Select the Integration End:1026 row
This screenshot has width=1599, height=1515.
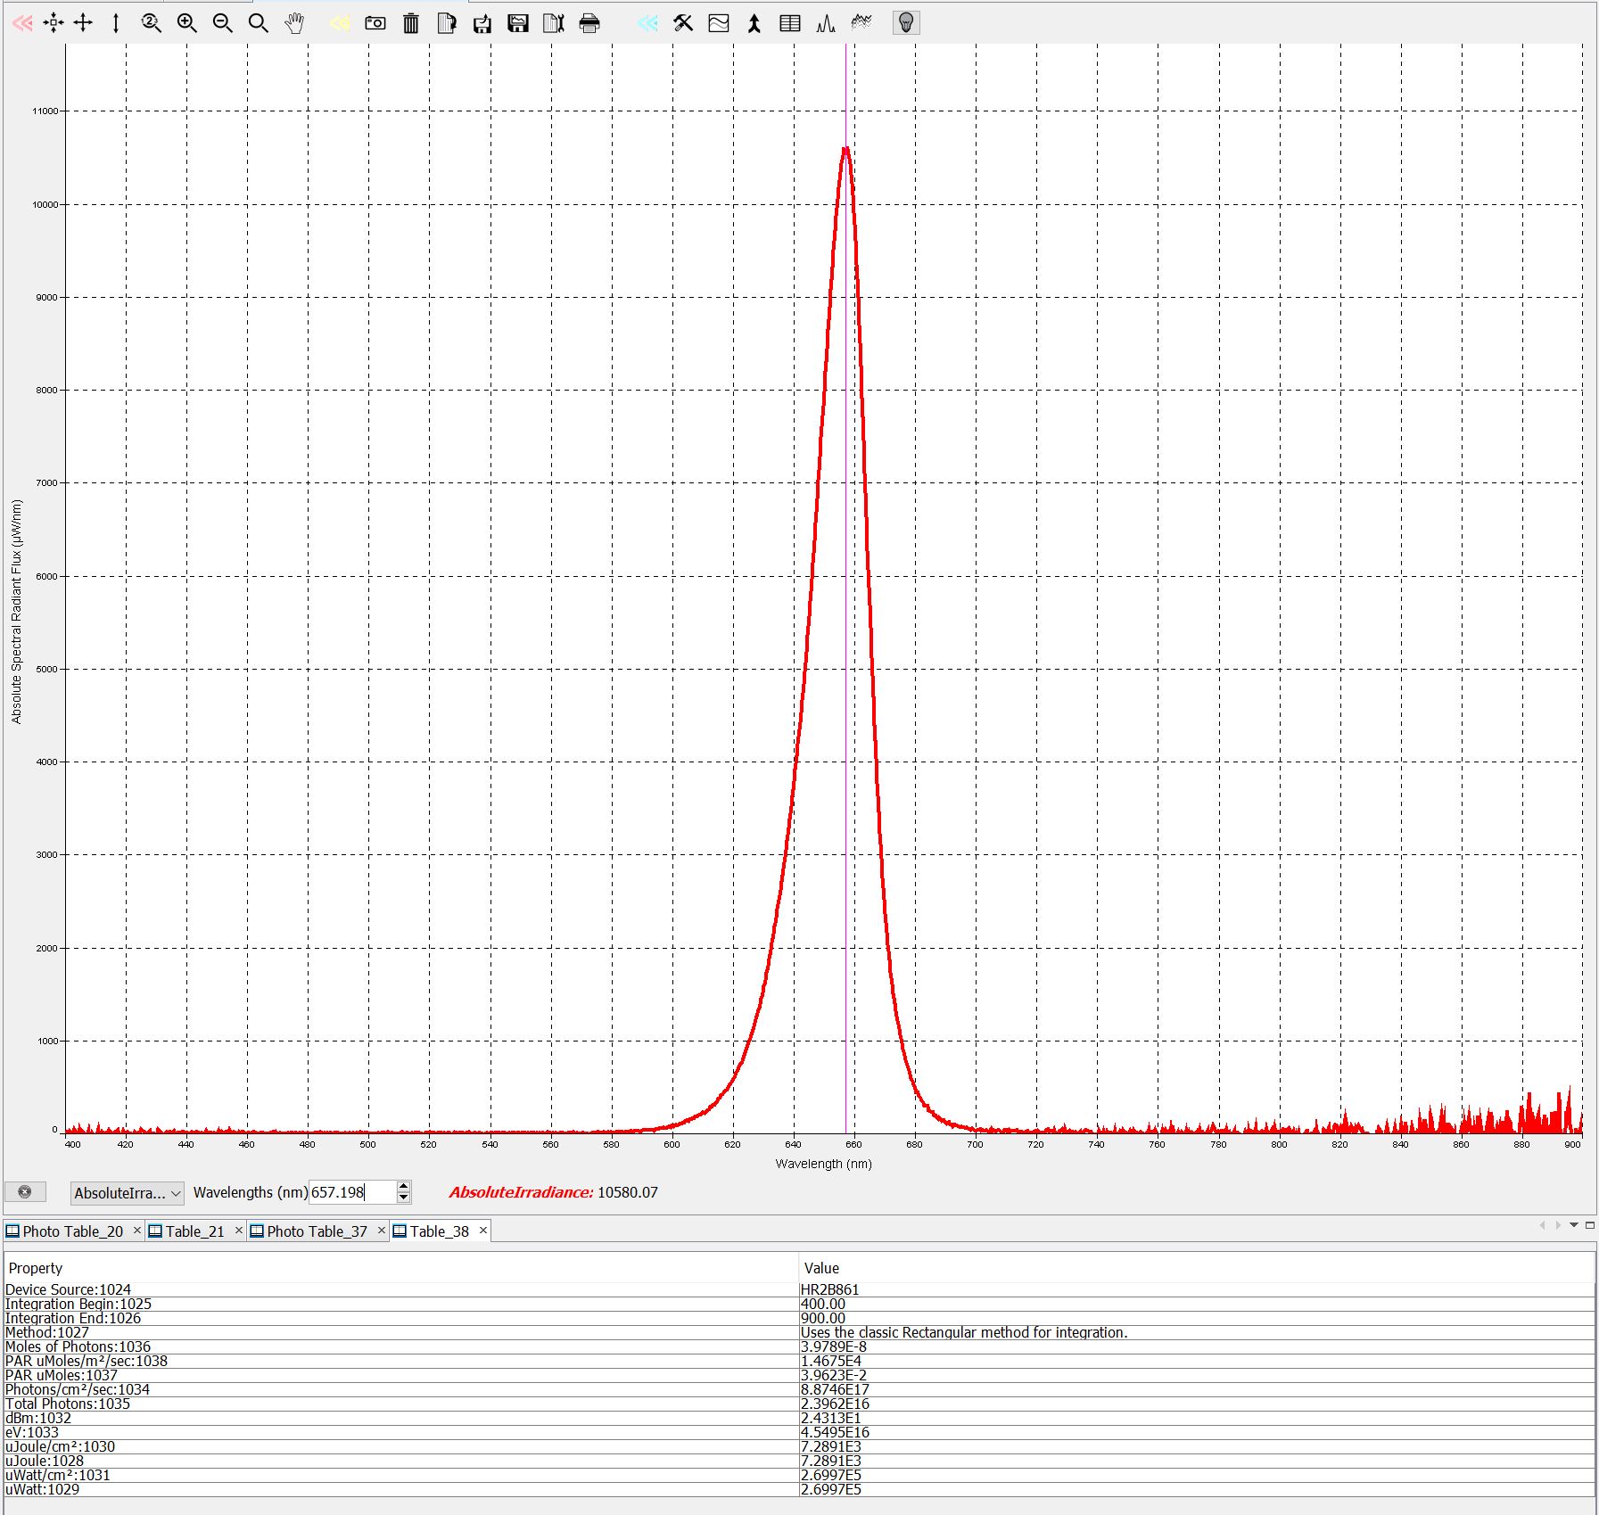tap(799, 1318)
